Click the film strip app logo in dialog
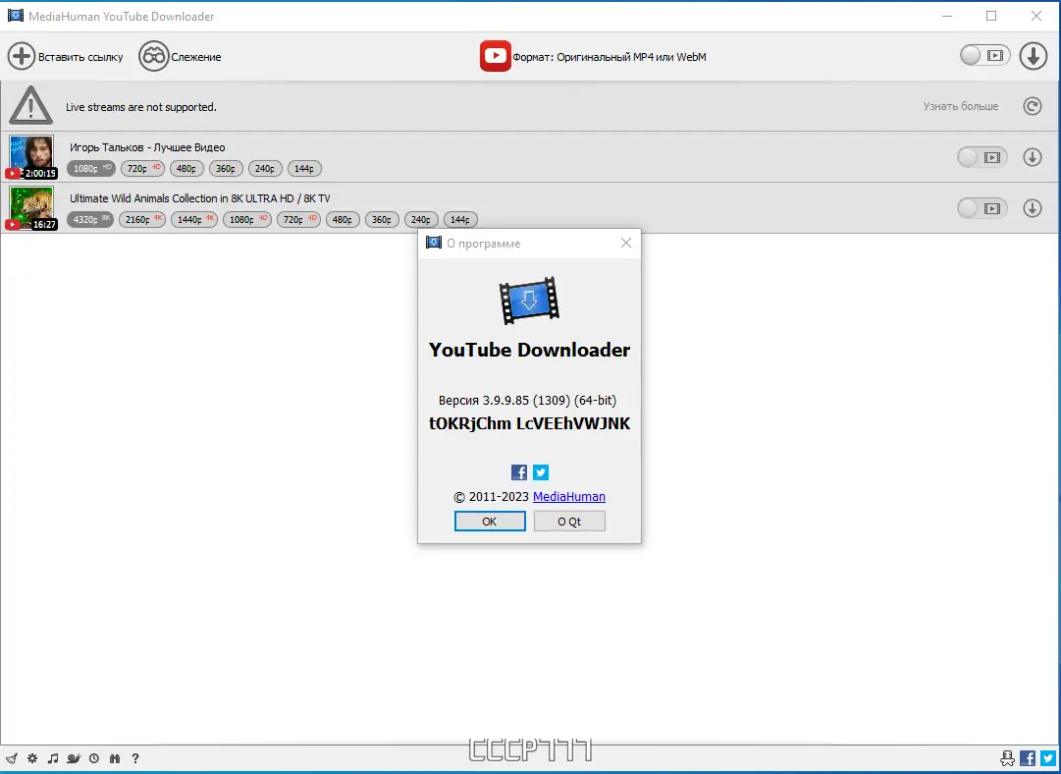Viewport: 1061px width, 774px height. pos(529,300)
